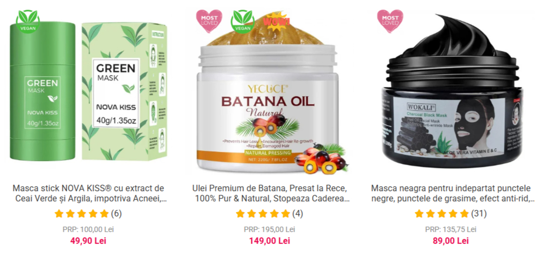View the 31 reviews of black mask
This screenshot has width=535, height=255.
click(x=479, y=214)
